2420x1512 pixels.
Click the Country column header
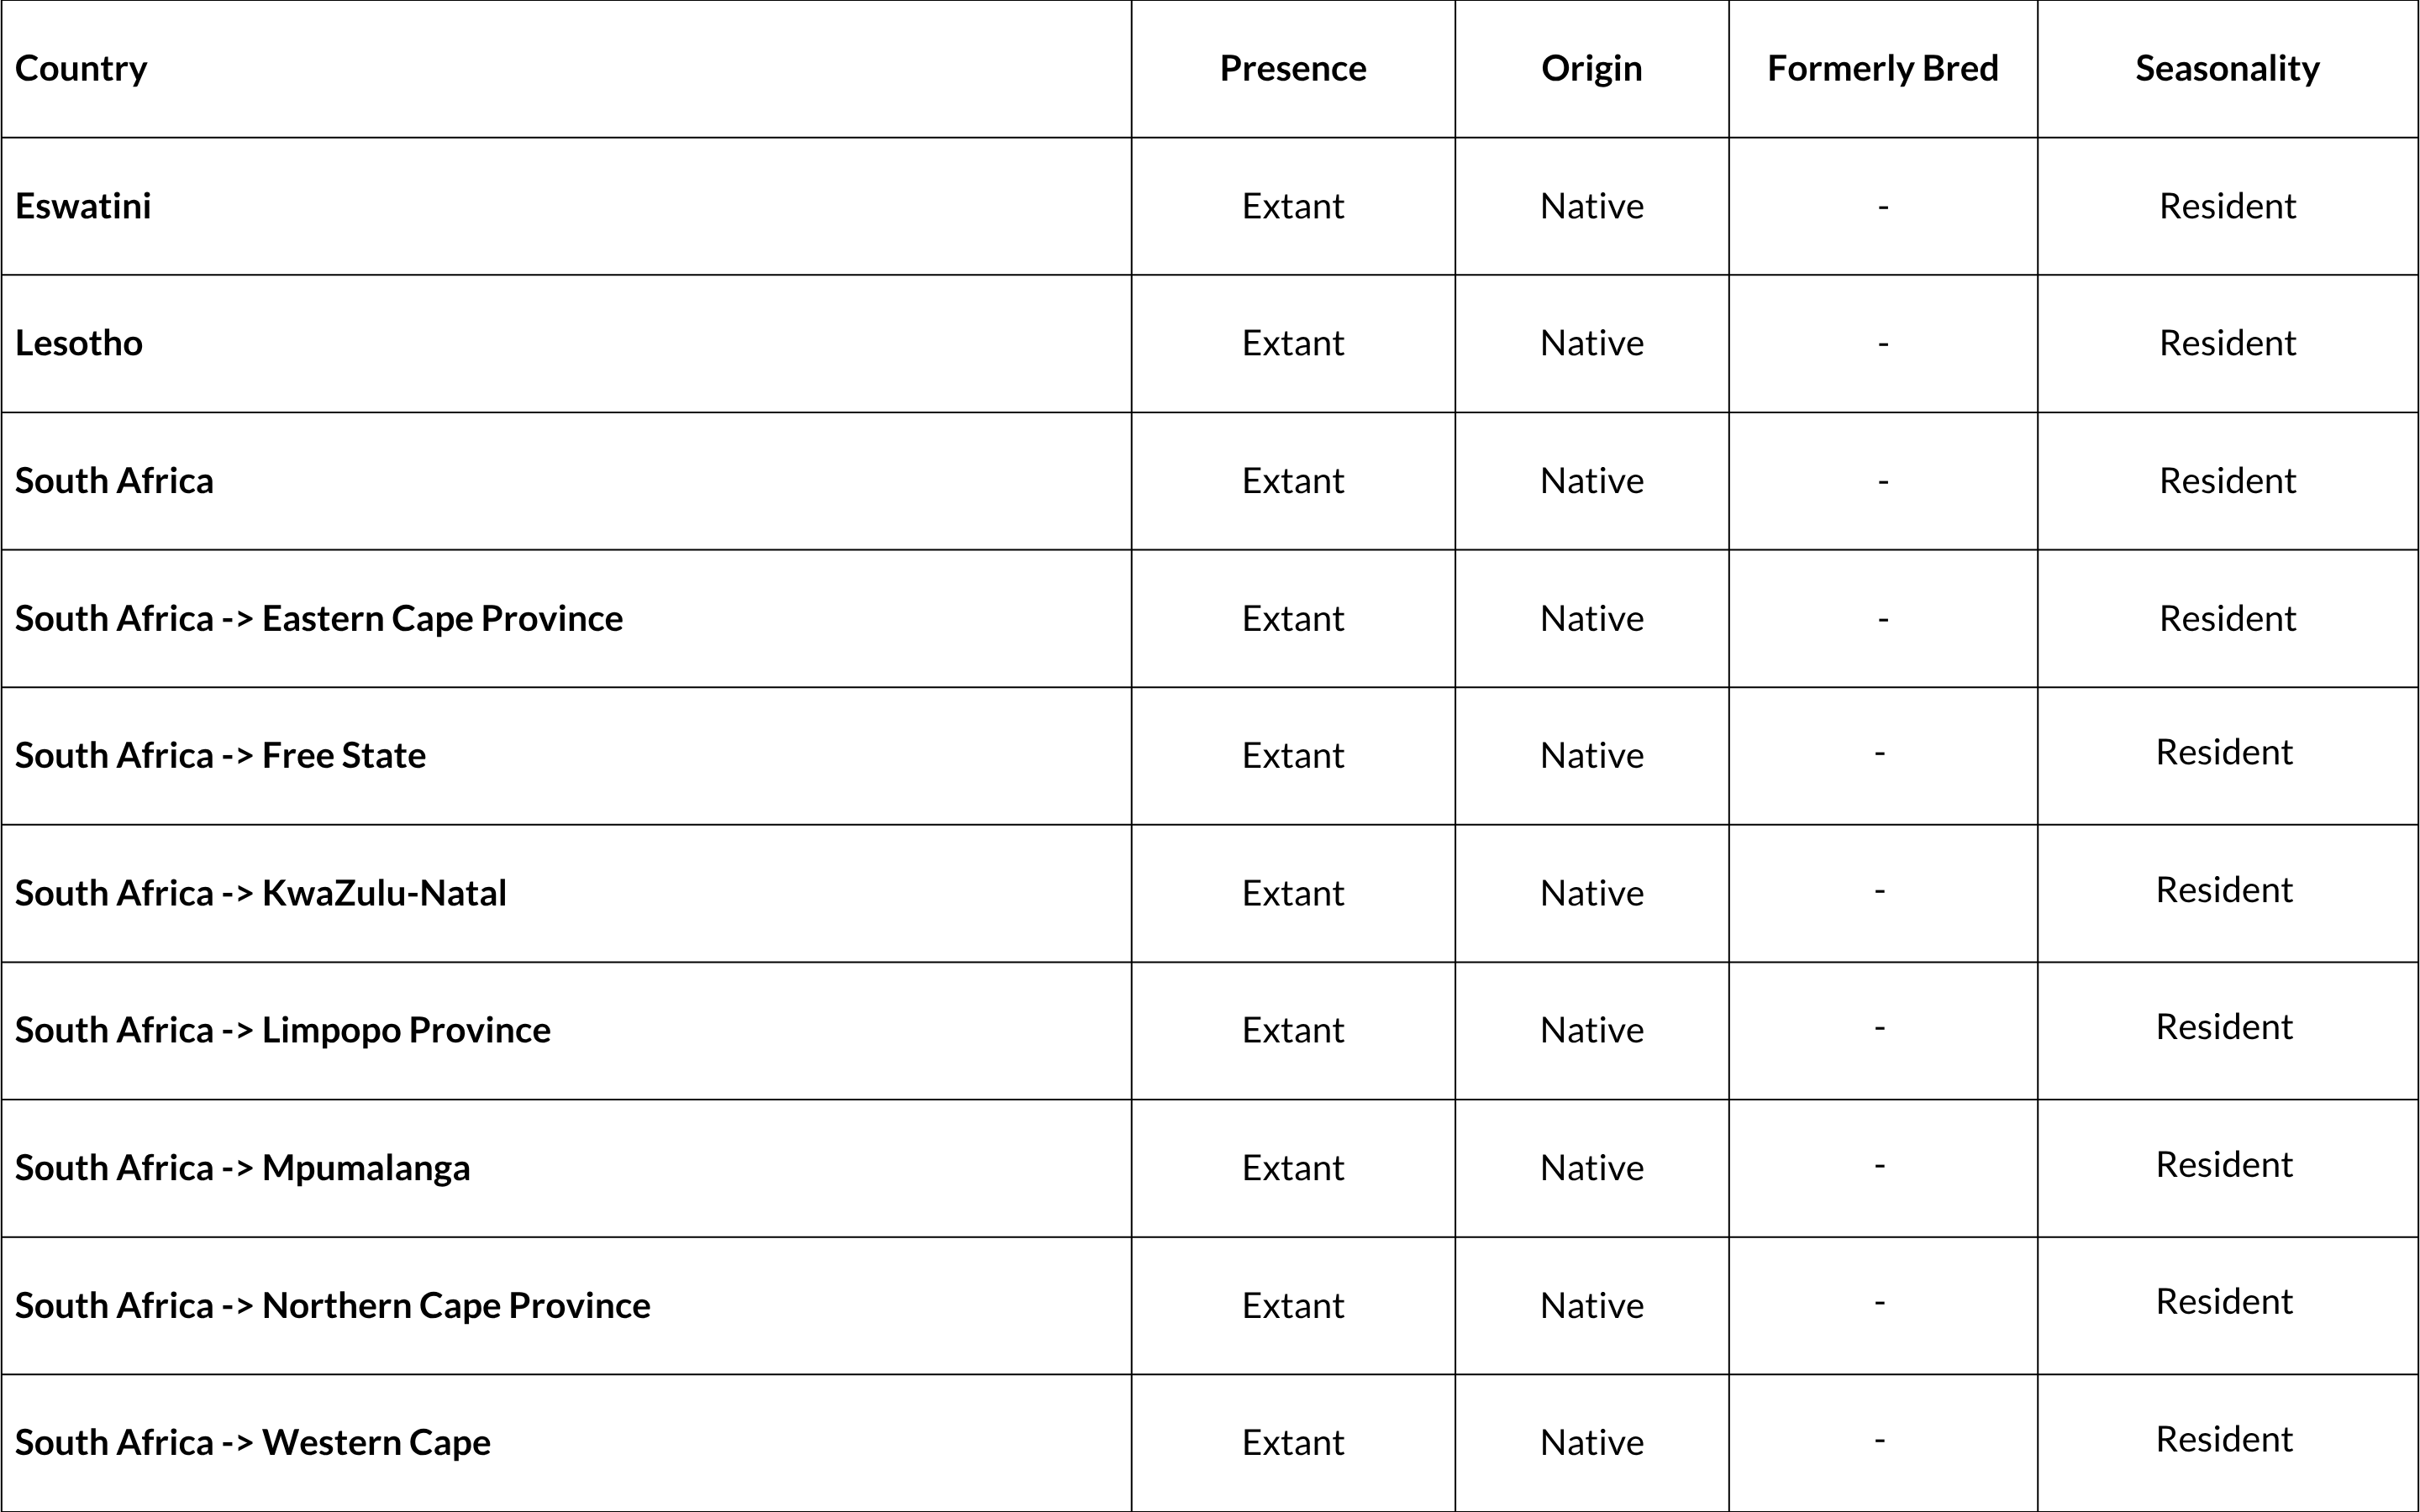(x=81, y=68)
